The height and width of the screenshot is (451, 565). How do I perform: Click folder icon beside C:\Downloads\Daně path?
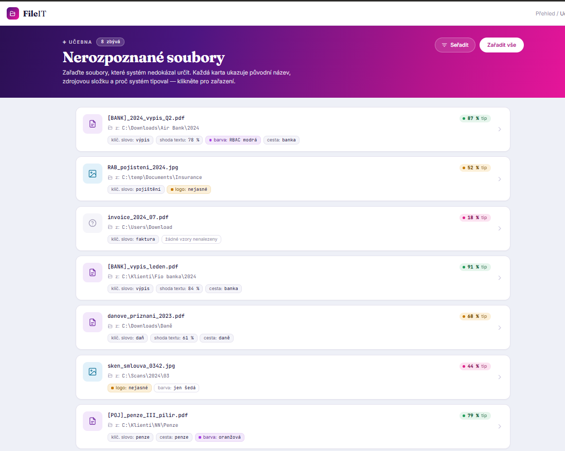110,326
